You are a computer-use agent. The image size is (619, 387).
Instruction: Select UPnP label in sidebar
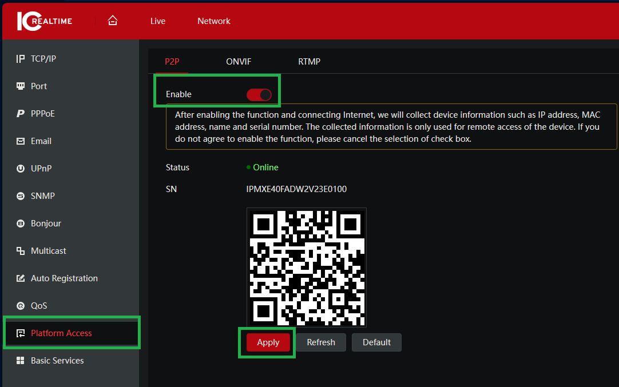coord(41,169)
